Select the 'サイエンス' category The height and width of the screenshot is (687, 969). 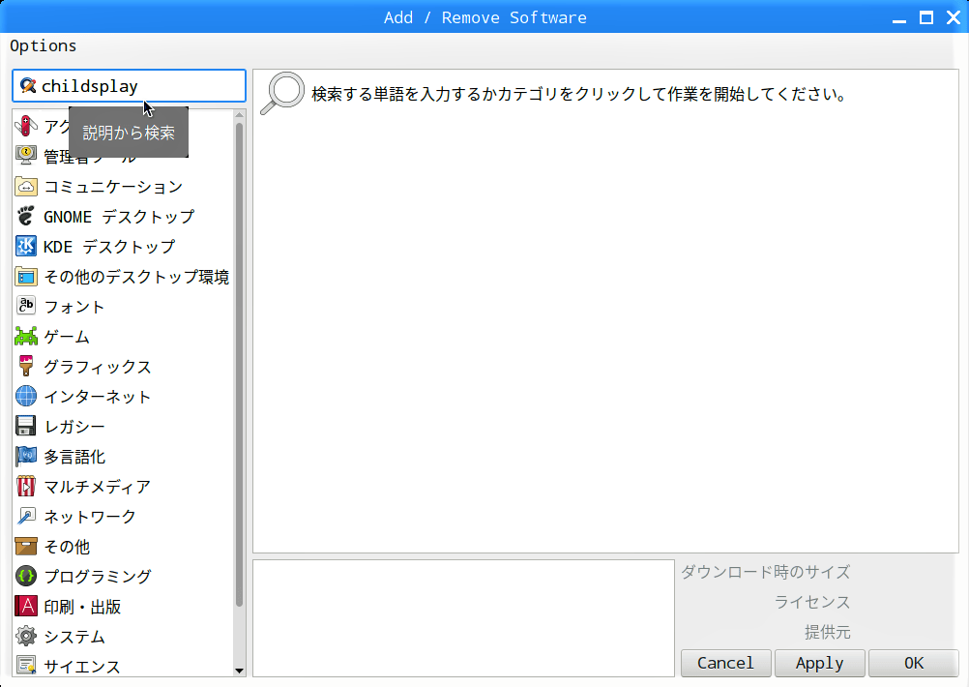coord(124,666)
